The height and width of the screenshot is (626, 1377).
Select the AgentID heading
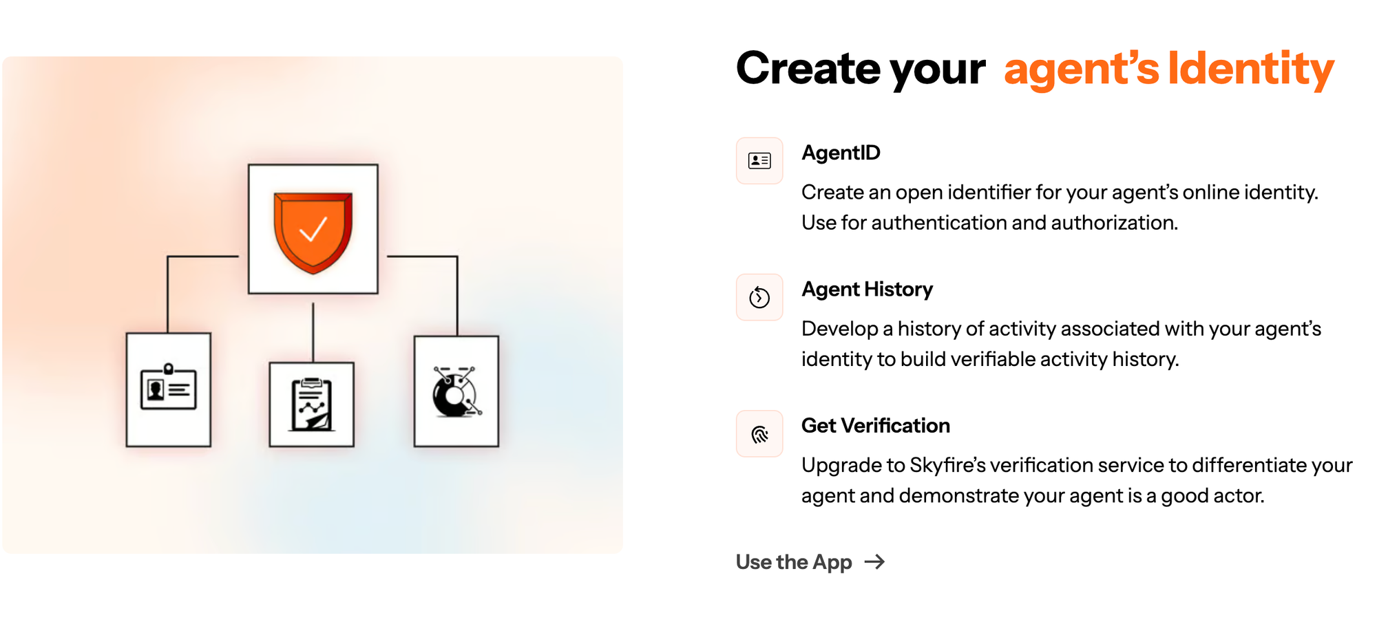coord(841,153)
